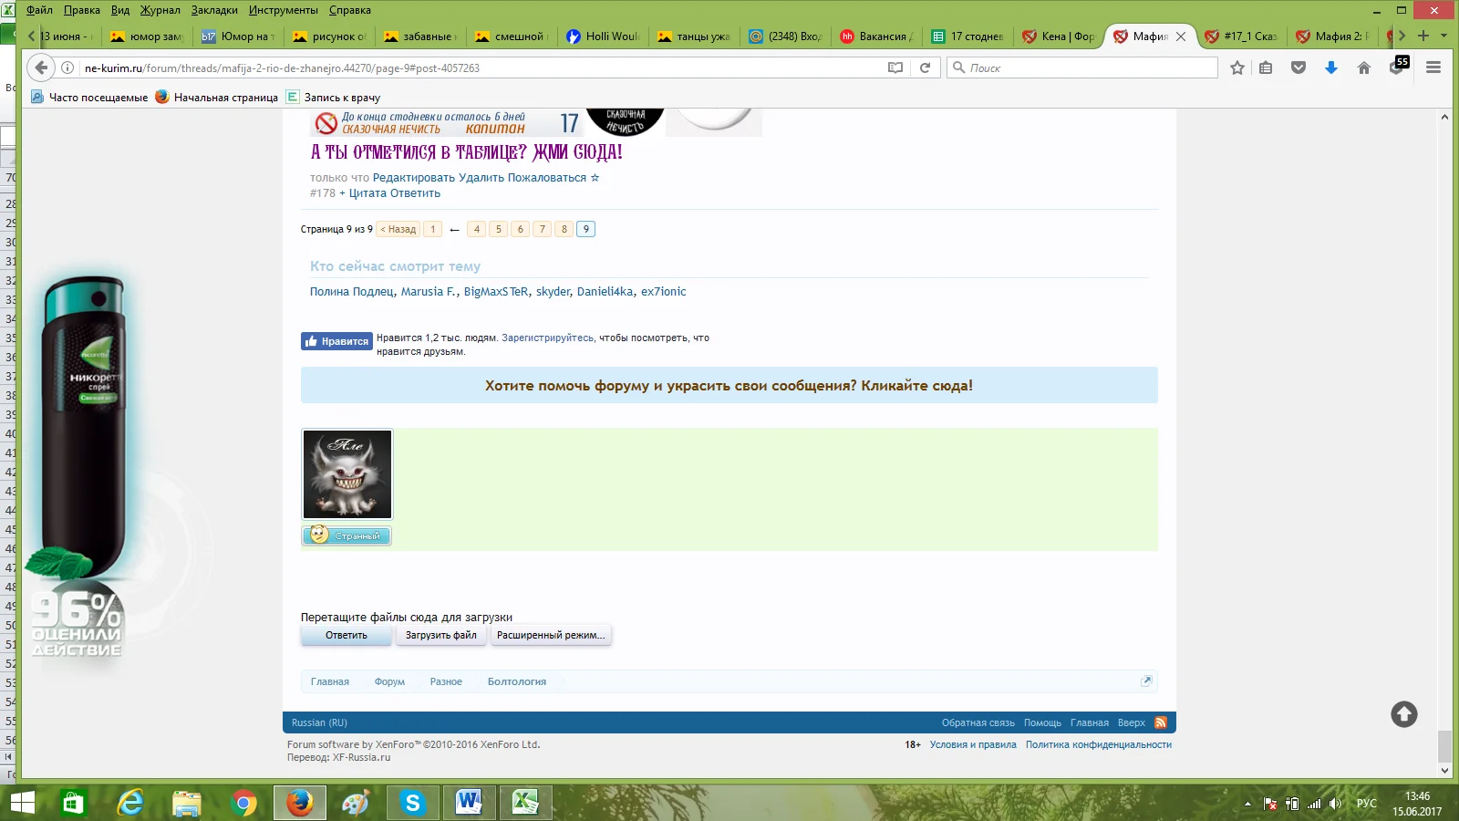Click the 'А ты отметился в таблице' banner
Screen dimensions: 1459x821
coord(466,151)
